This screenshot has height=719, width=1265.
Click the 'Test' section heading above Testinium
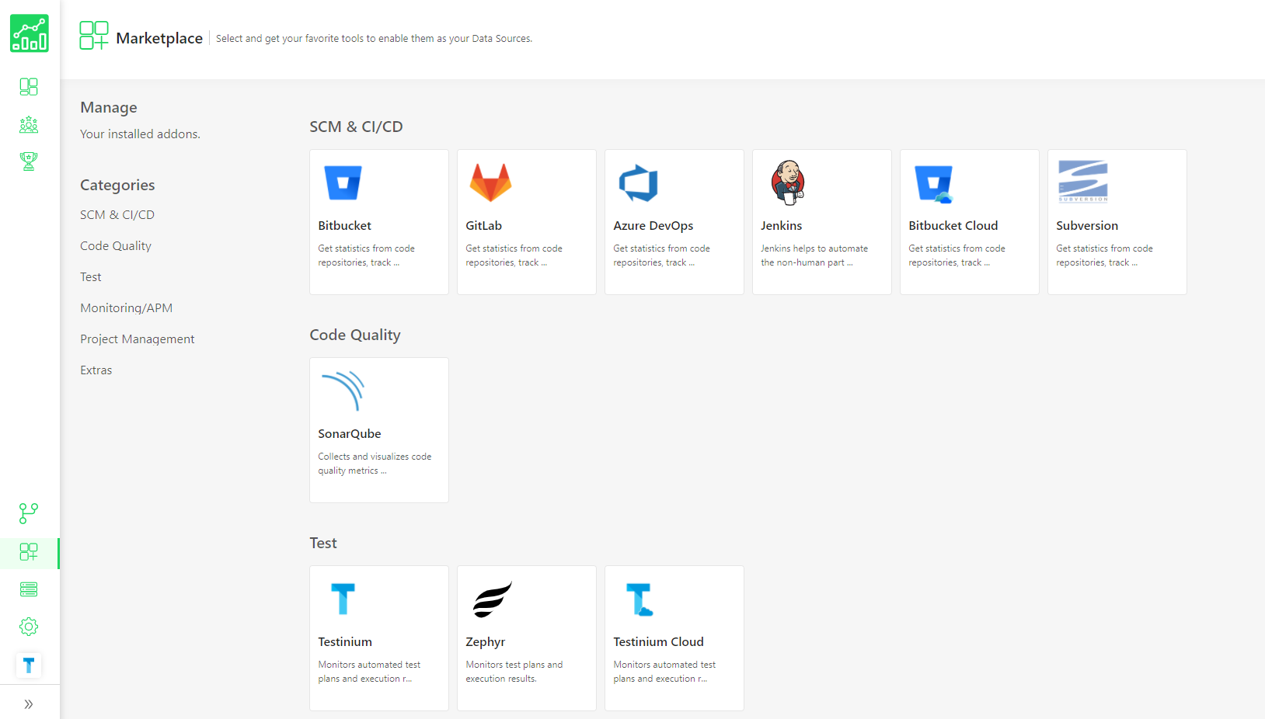point(323,543)
